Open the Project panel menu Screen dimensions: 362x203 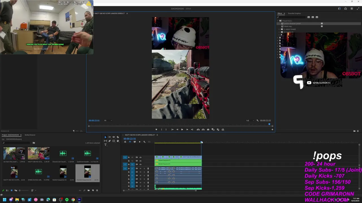(x=21, y=135)
